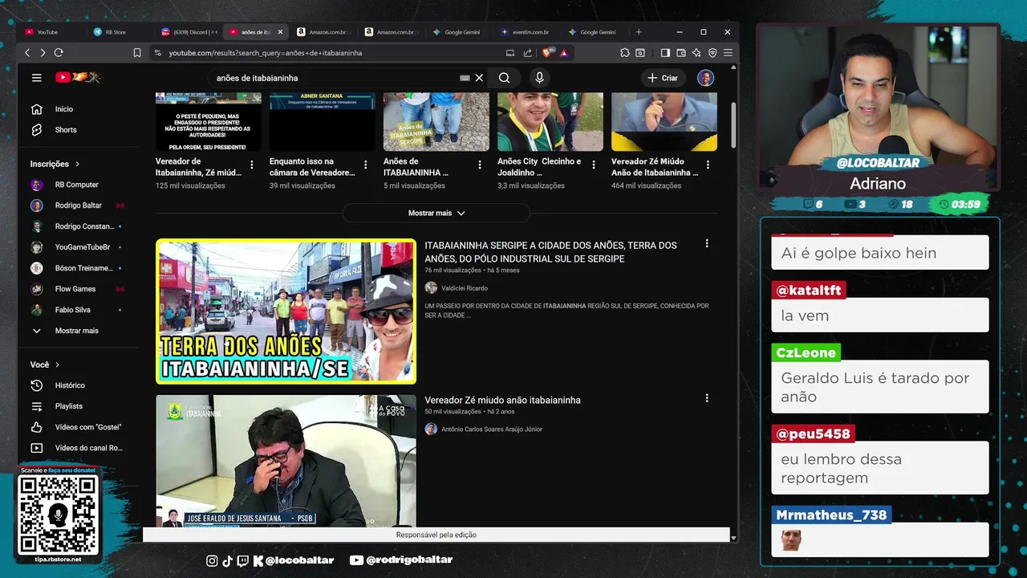Open options for Vereador Zé miudo anão video
The image size is (1027, 578).
tap(707, 398)
